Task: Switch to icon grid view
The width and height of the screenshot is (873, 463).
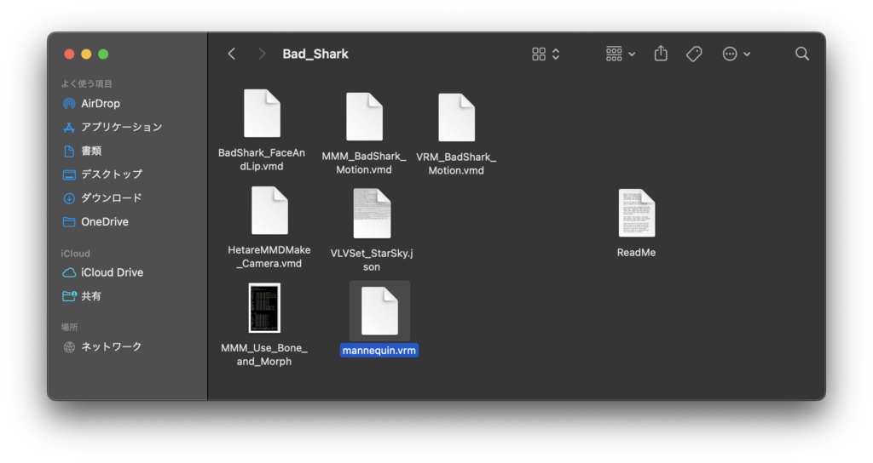Action: point(539,54)
